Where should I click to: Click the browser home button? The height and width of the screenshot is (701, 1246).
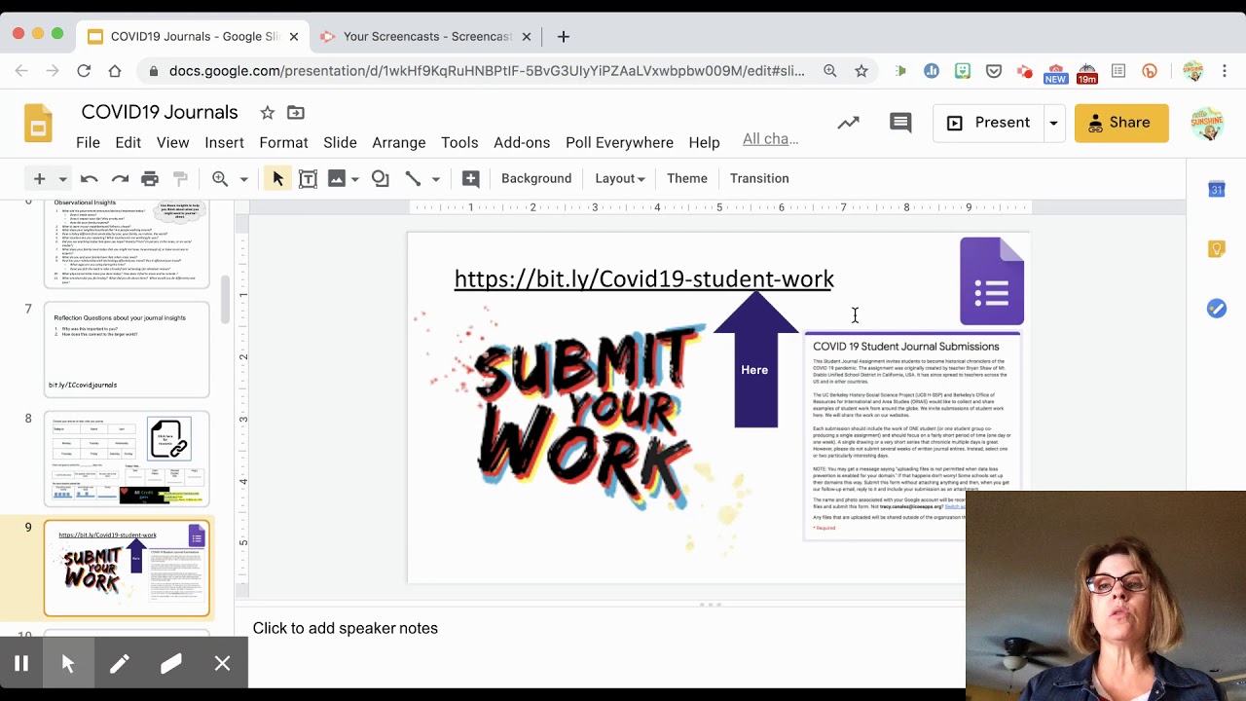[x=115, y=71]
